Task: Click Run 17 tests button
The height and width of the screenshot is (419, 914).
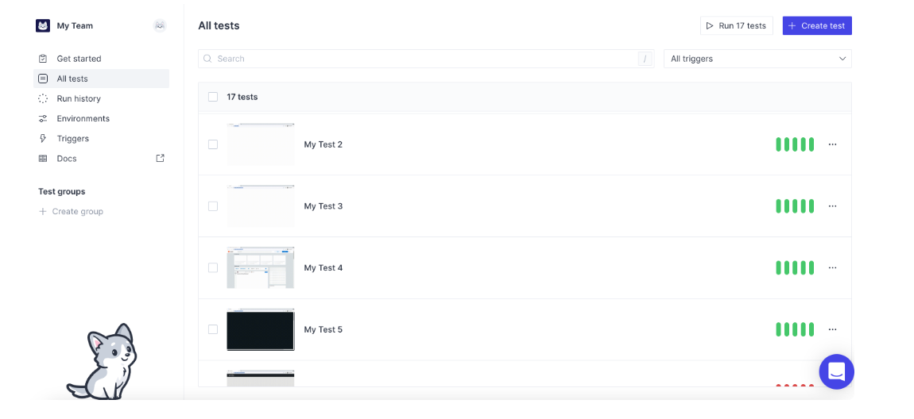Action: tap(737, 25)
